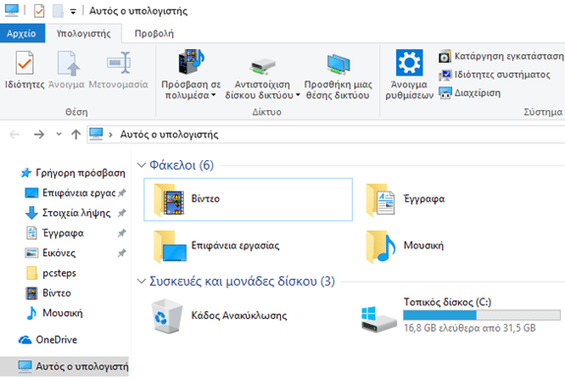Click text 16,8 GB ελεύθερα από 31,5 GB

[470, 328]
